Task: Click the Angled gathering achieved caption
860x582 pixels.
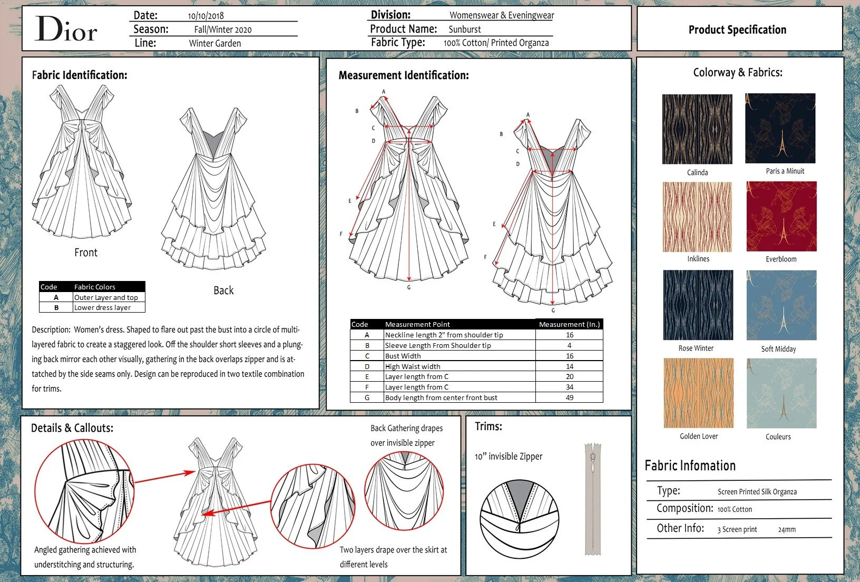Action: pyautogui.click(x=85, y=557)
